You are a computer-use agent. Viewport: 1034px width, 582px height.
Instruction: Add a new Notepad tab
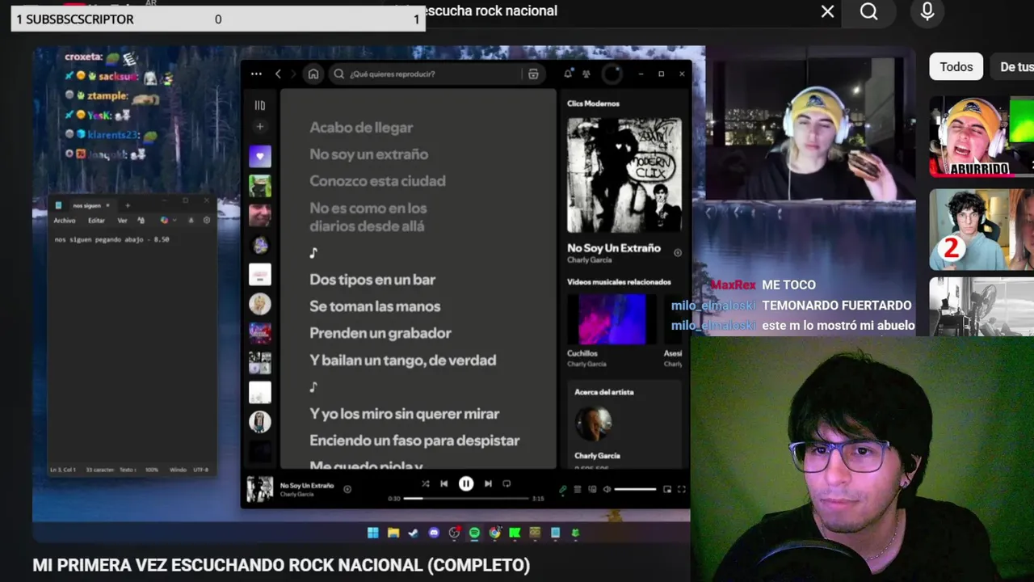tap(127, 205)
